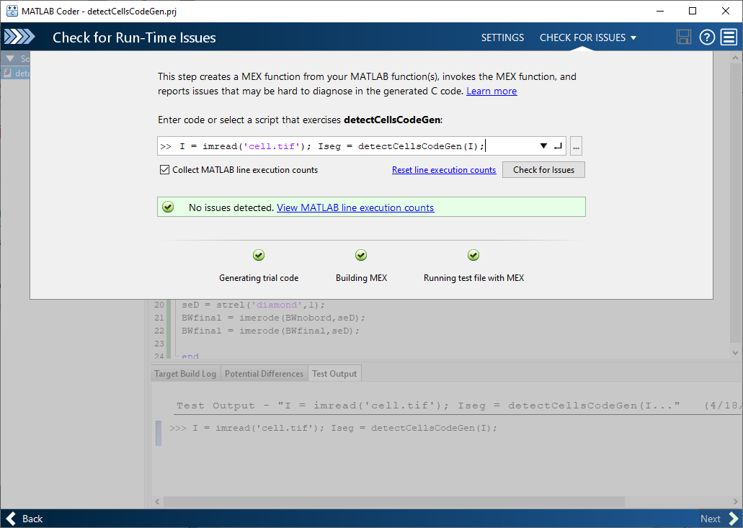Click the Check for Issues button

click(x=543, y=169)
